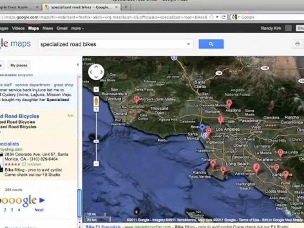This screenshot has width=304, height=228.
Task: Click the '22 reviews' link
Action: click(31, 164)
